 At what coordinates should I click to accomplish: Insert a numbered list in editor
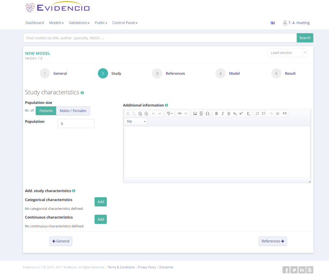click(x=257, y=113)
